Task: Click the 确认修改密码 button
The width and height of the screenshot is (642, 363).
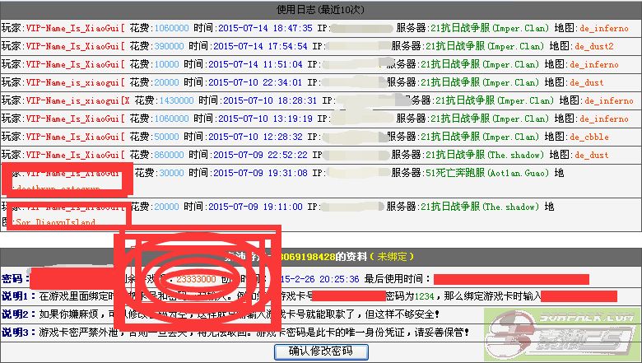Action: point(319,351)
